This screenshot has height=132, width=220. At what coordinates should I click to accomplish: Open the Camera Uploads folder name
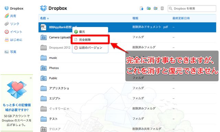coord(60,37)
